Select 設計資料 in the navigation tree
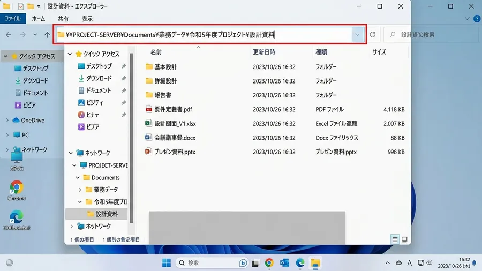482x271 pixels. point(96,214)
